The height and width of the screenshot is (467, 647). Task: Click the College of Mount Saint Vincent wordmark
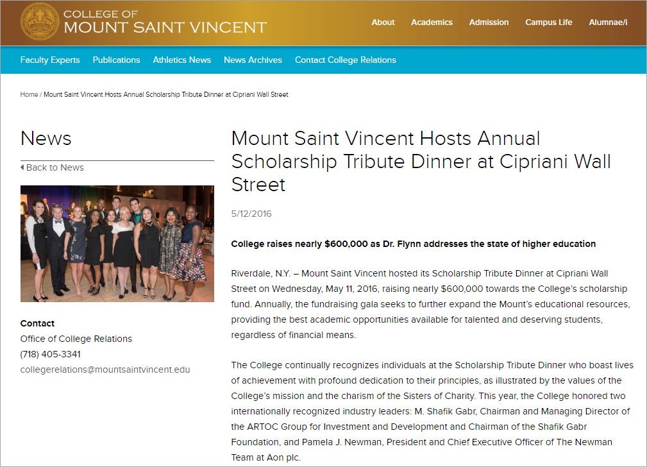165,22
